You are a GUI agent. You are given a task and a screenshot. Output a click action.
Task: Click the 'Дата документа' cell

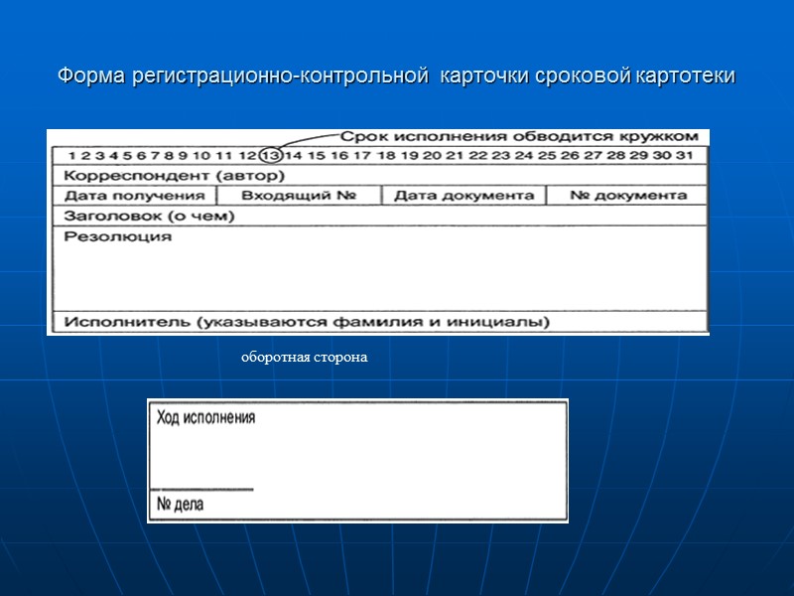click(x=463, y=196)
